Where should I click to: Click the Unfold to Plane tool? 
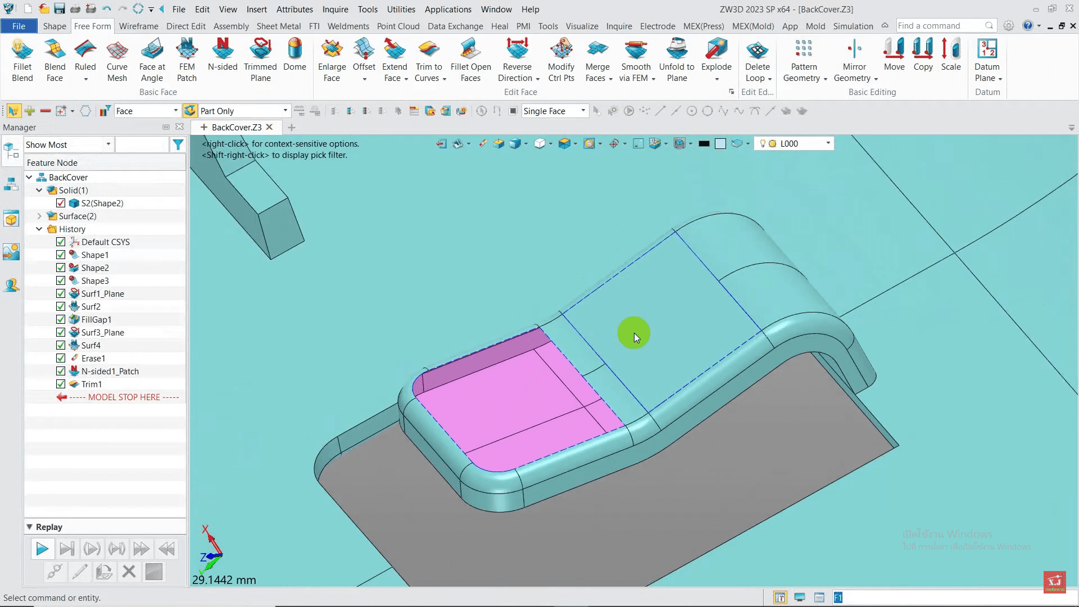[677, 60]
